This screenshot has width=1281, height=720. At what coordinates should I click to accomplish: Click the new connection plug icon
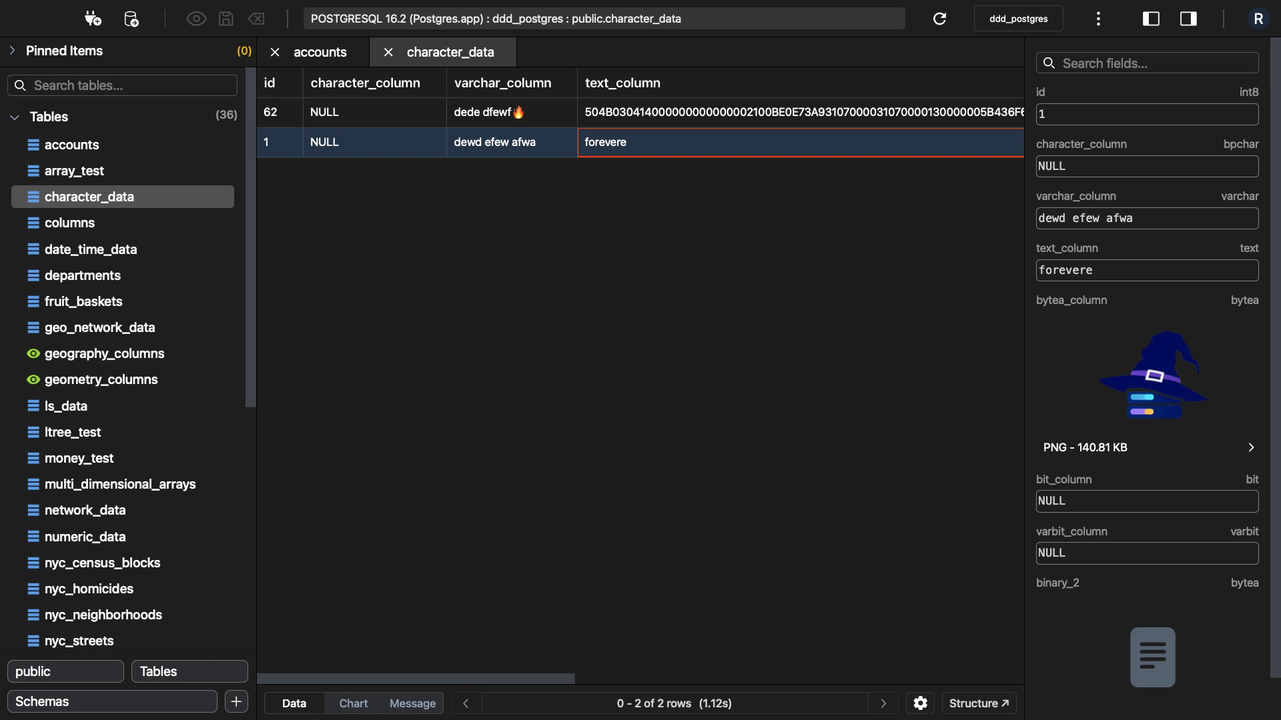(x=93, y=19)
